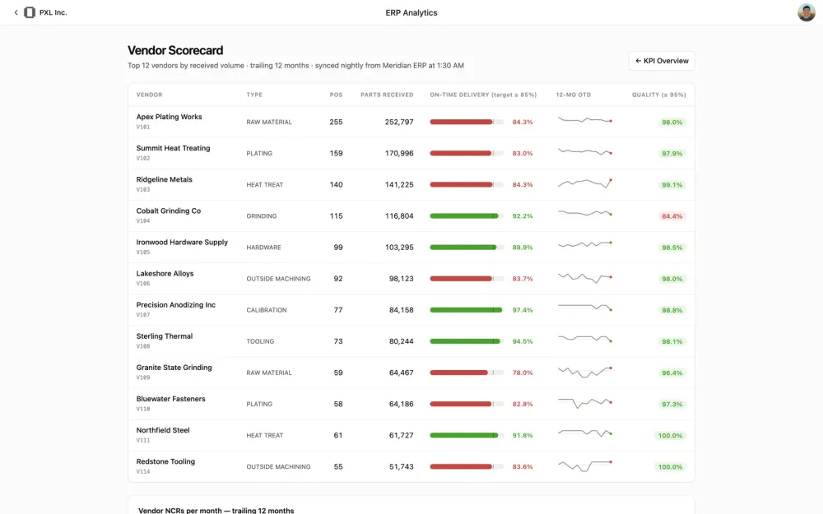Click Lakeshore Alloys 12-month OTD sparkline
Image resolution: width=823 pixels, height=514 pixels.
pyautogui.click(x=584, y=277)
